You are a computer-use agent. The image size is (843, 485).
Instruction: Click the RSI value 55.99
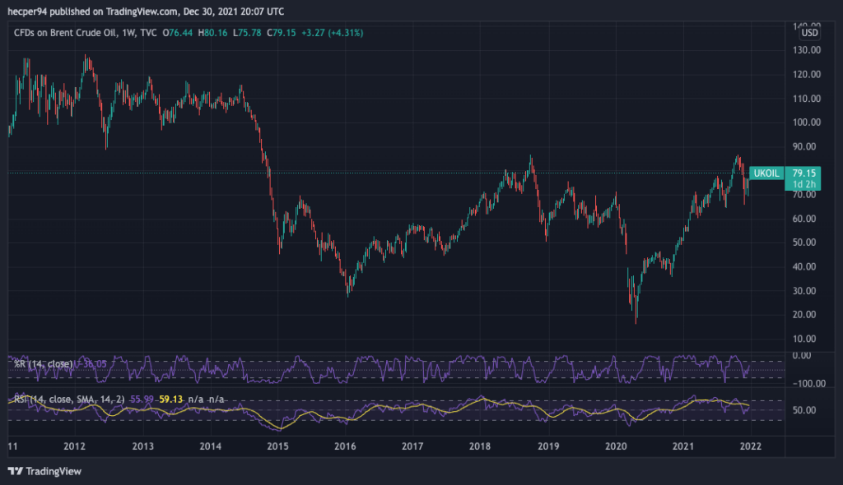tap(142, 400)
